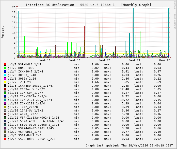The width and height of the screenshot is (177, 149).
Task: Click the last value 3.27
Action: pos(157,93)
